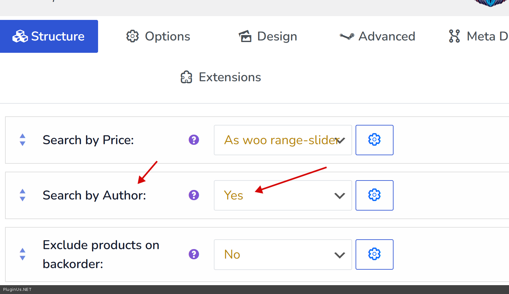Open the Meta Data tab
The height and width of the screenshot is (294, 509).
(x=478, y=36)
